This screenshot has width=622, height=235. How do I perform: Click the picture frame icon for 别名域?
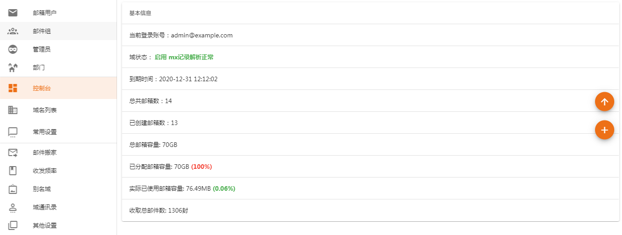pyautogui.click(x=13, y=189)
